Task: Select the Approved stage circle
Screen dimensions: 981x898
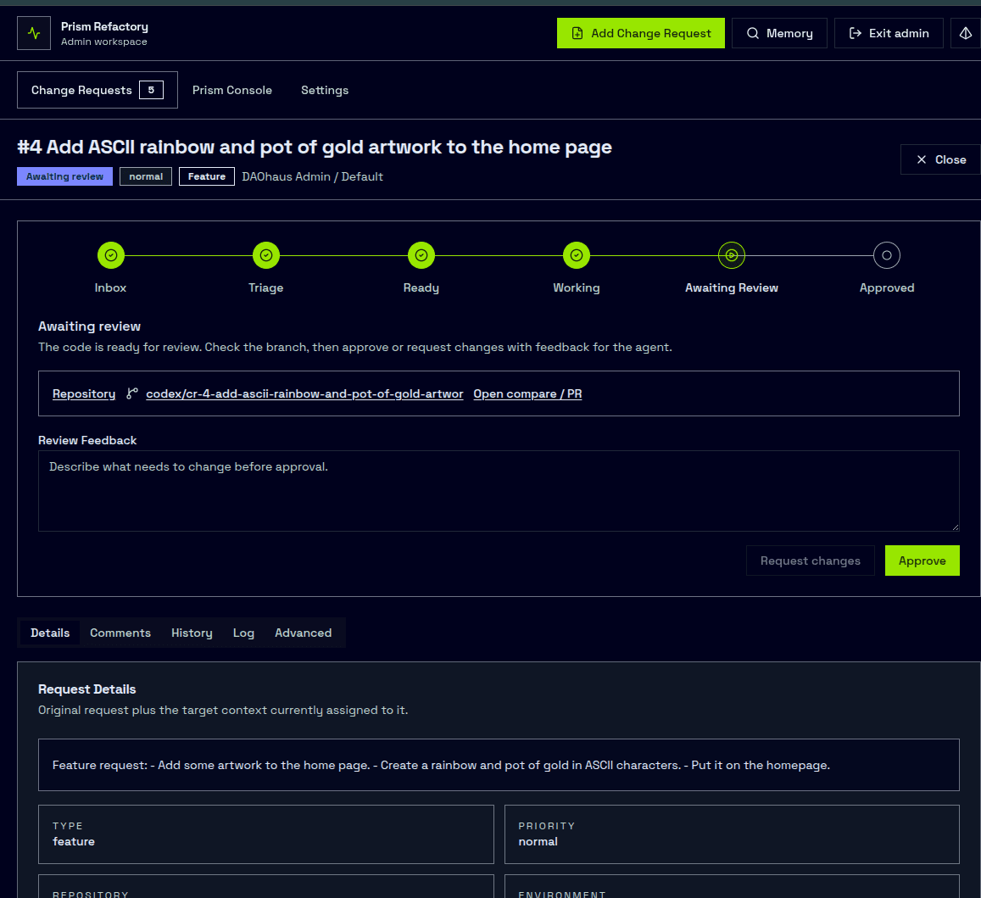Action: coord(886,255)
